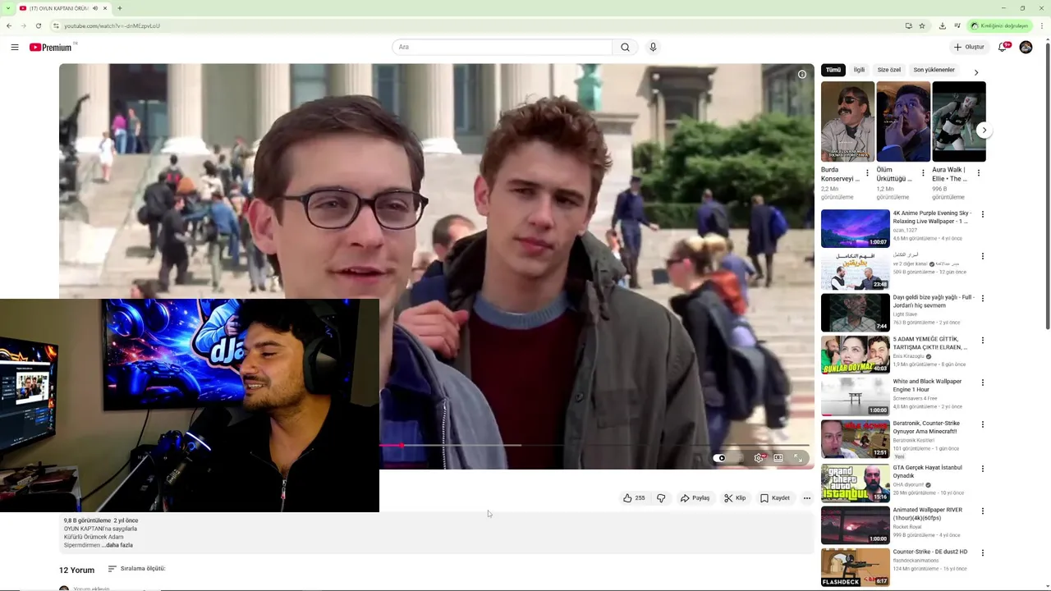The height and width of the screenshot is (591, 1051).
Task: Open browser downloads
Action: [x=943, y=25]
